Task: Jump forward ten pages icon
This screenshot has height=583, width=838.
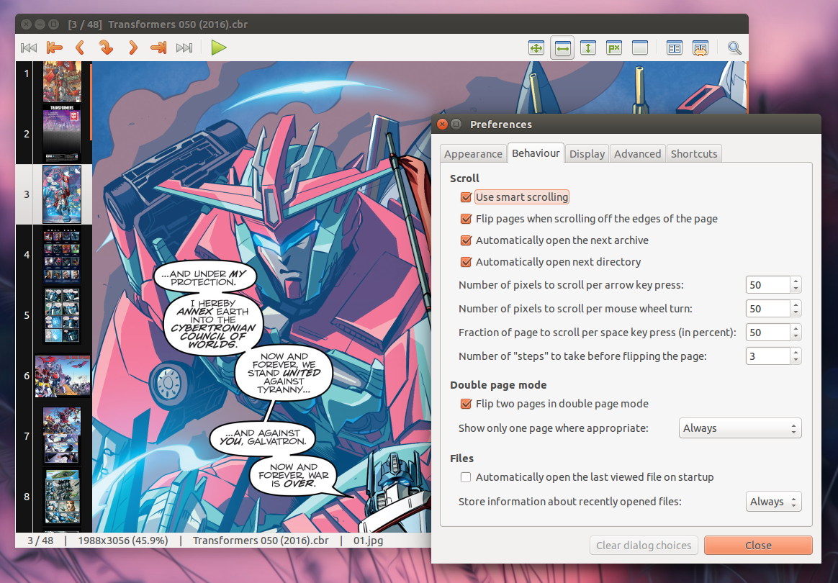Action: pyautogui.click(x=158, y=48)
